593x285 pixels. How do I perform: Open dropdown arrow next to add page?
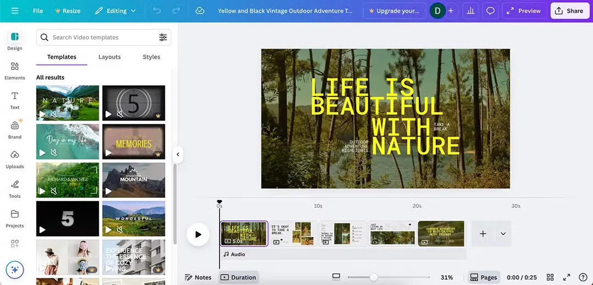click(503, 234)
